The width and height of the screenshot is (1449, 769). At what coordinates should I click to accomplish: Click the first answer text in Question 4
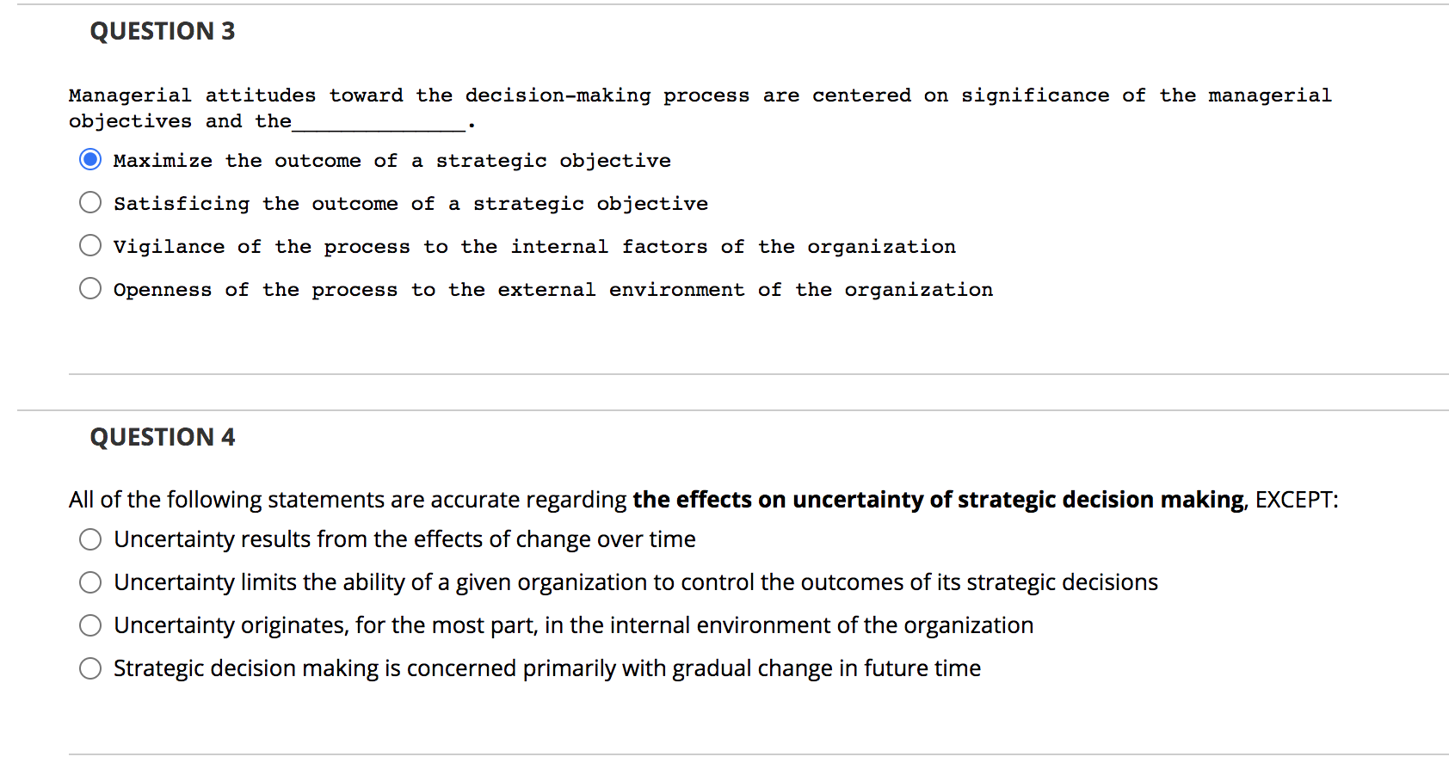pyautogui.click(x=404, y=539)
